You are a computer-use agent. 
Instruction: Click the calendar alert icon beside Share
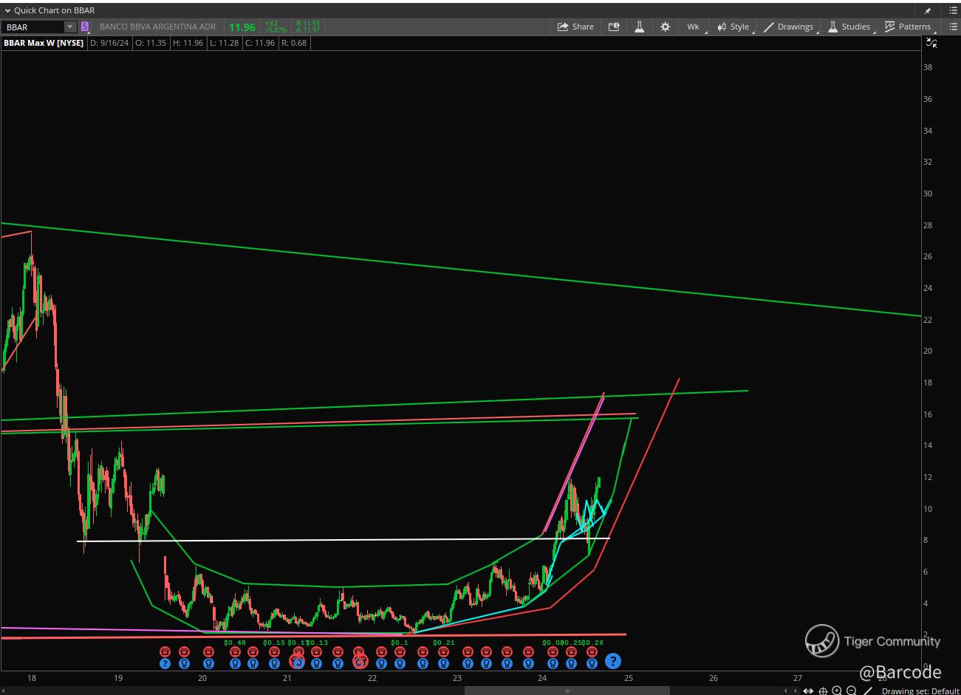click(614, 27)
